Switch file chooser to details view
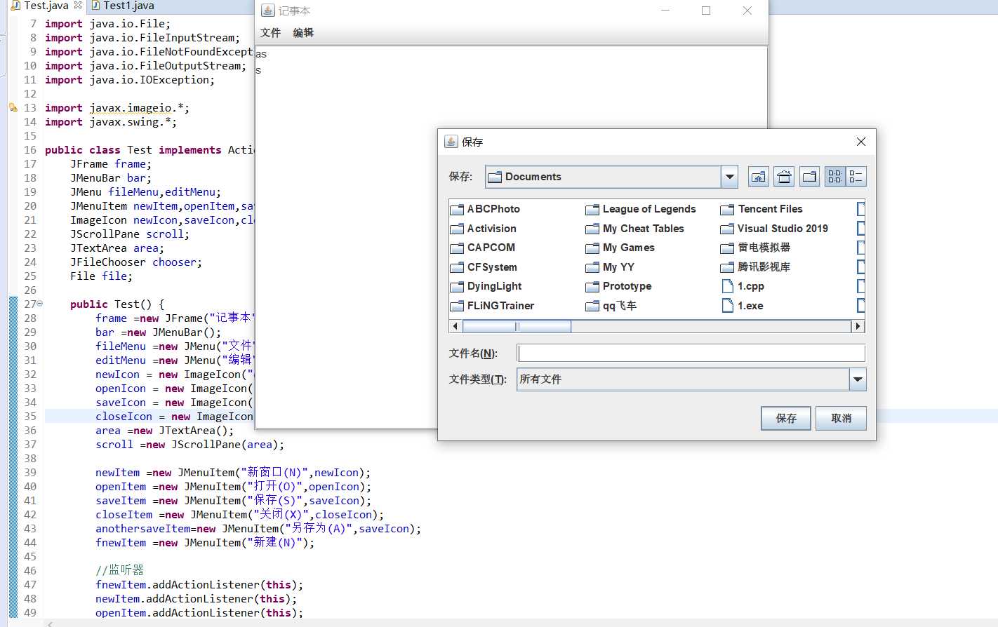 pos(856,177)
